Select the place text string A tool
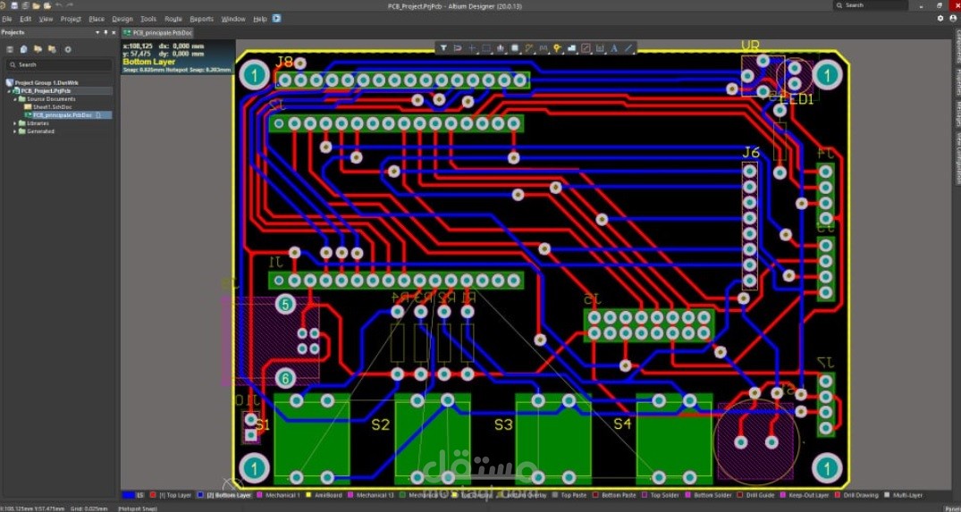The width and height of the screenshot is (961, 512). (613, 47)
